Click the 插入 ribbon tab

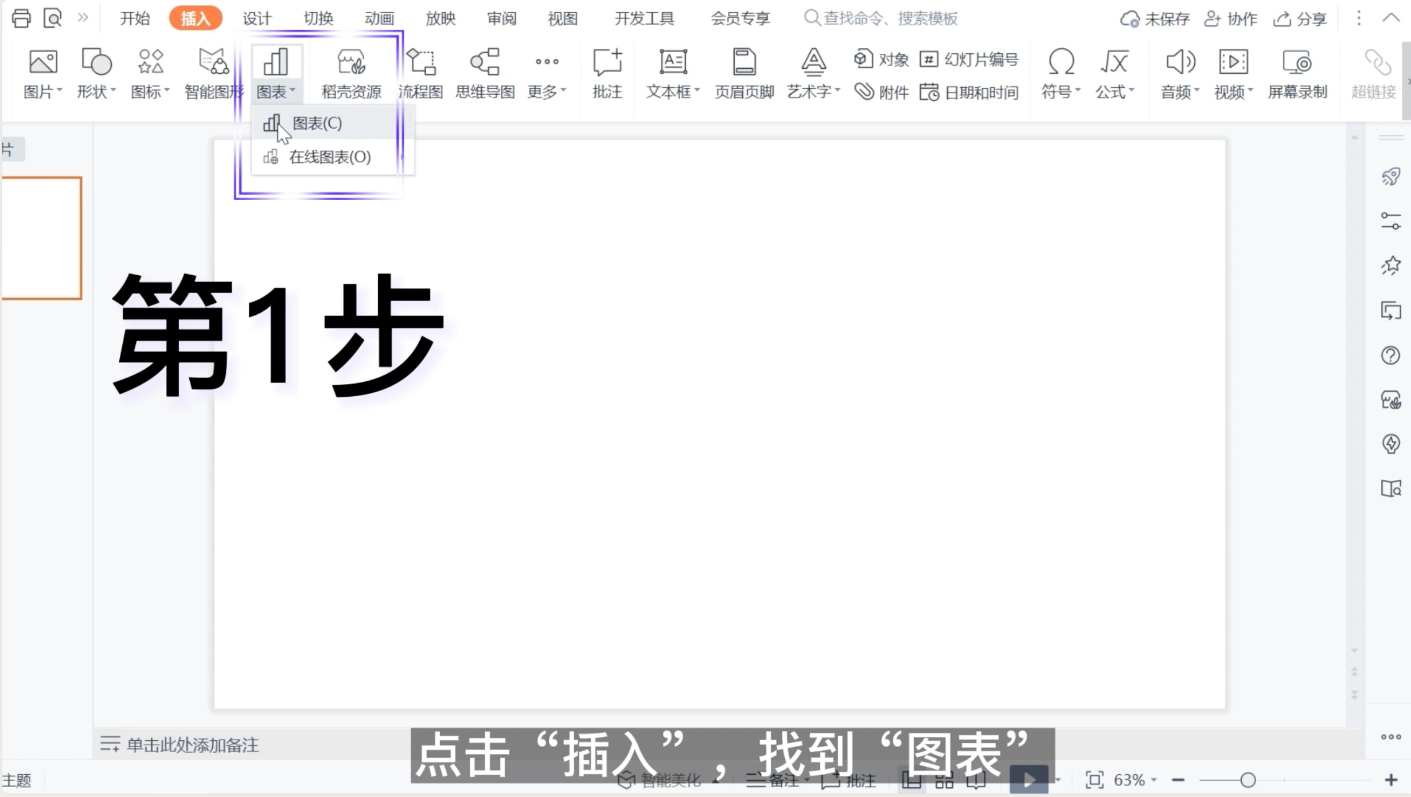pyautogui.click(x=195, y=18)
